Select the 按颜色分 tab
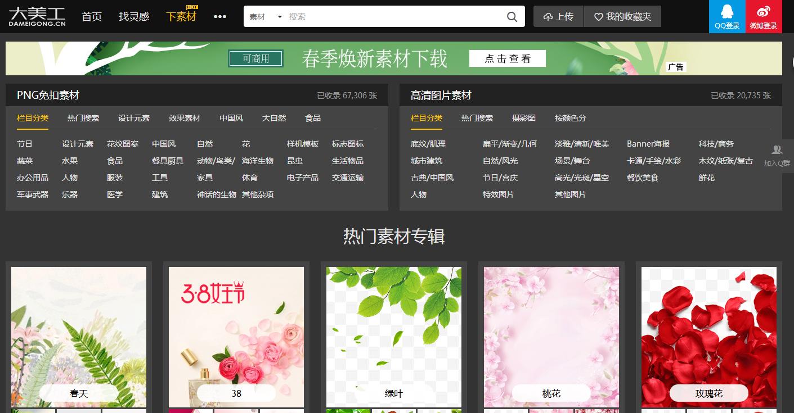Image resolution: width=794 pixels, height=413 pixels. (570, 119)
